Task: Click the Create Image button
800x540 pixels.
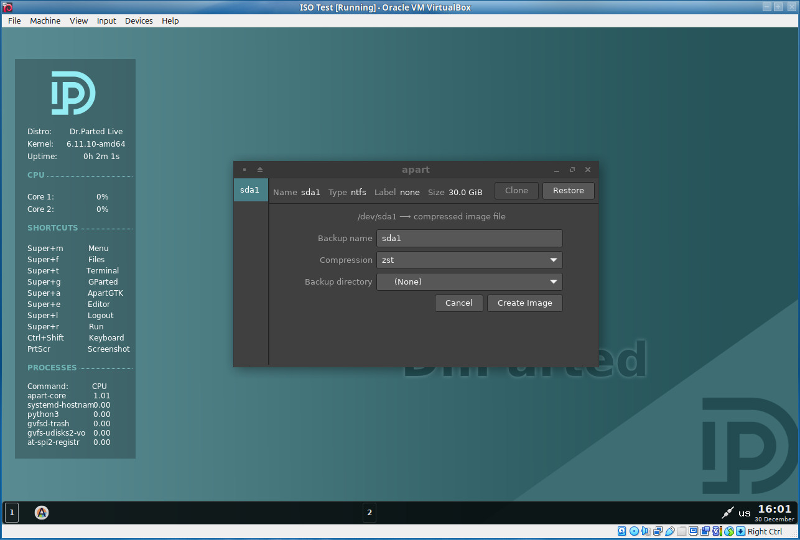Action: click(x=525, y=303)
